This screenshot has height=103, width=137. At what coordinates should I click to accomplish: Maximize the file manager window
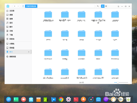click(x=126, y=6)
